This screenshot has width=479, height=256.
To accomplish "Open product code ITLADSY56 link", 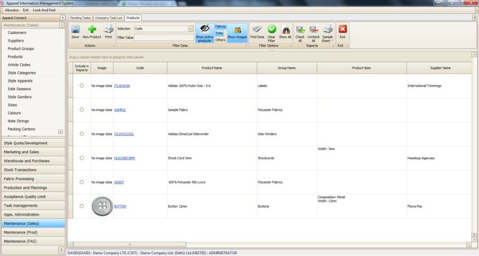I will pyautogui.click(x=122, y=86).
